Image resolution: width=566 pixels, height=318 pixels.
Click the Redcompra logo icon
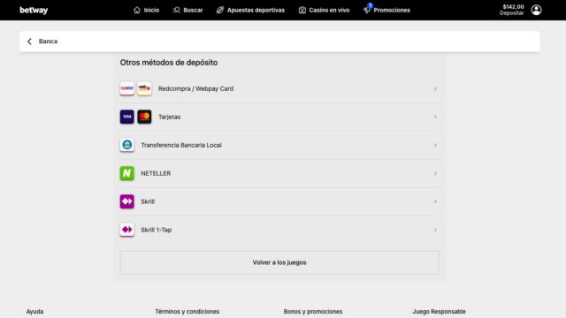[127, 88]
